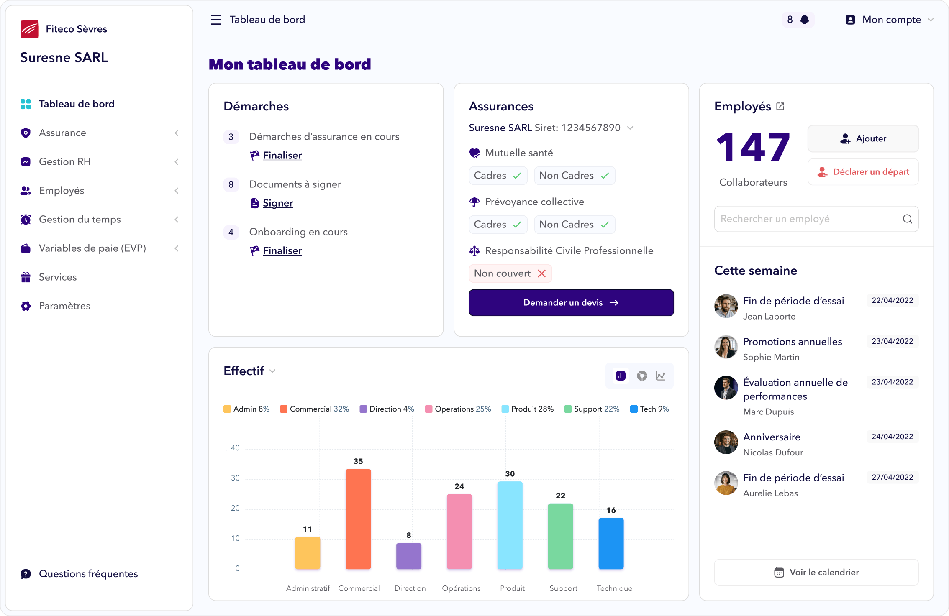949x616 pixels.
Task: Open Employés external link icon
Action: tap(780, 106)
